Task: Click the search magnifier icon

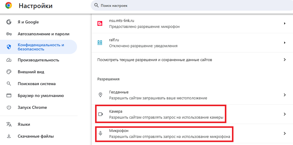Action: point(96,5)
